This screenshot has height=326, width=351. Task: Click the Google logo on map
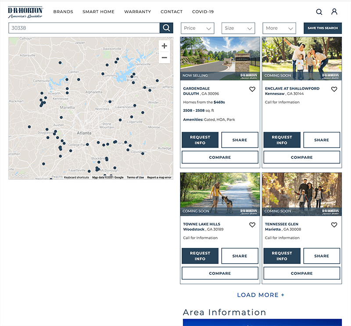click(x=20, y=176)
